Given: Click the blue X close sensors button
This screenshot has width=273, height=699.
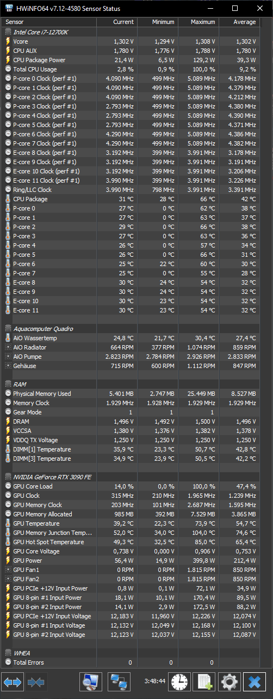Looking at the screenshot, I should click(x=255, y=682).
